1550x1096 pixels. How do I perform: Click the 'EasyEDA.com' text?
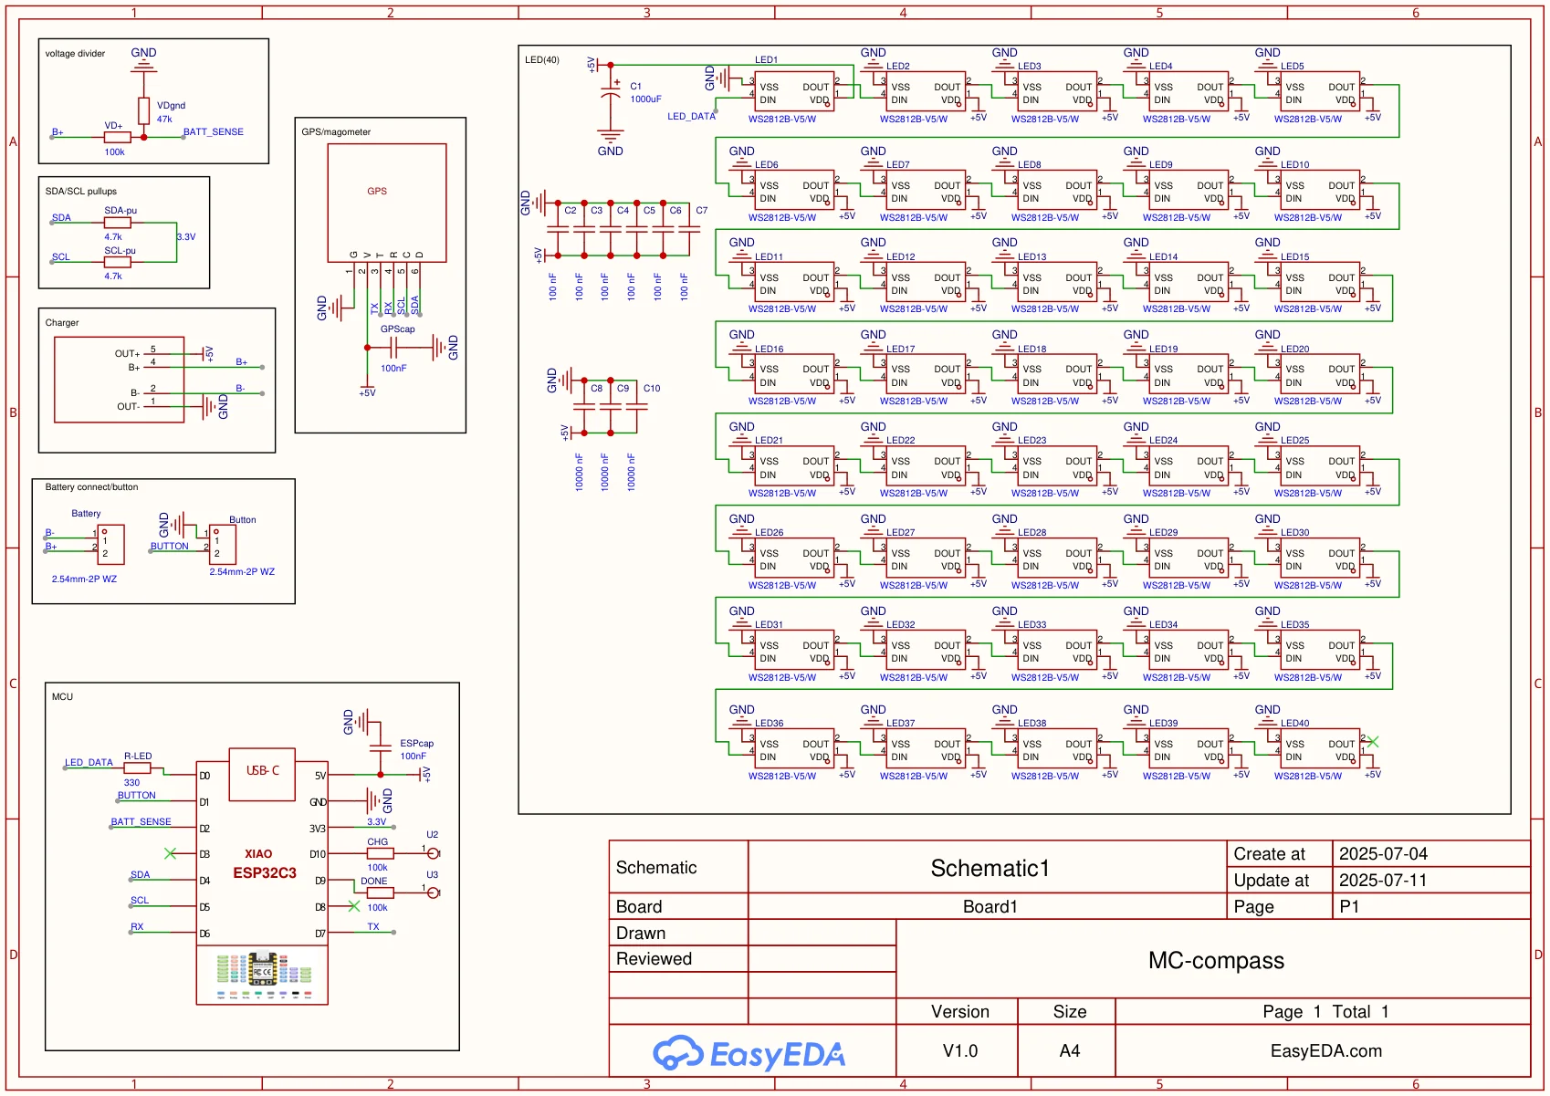click(1325, 1051)
